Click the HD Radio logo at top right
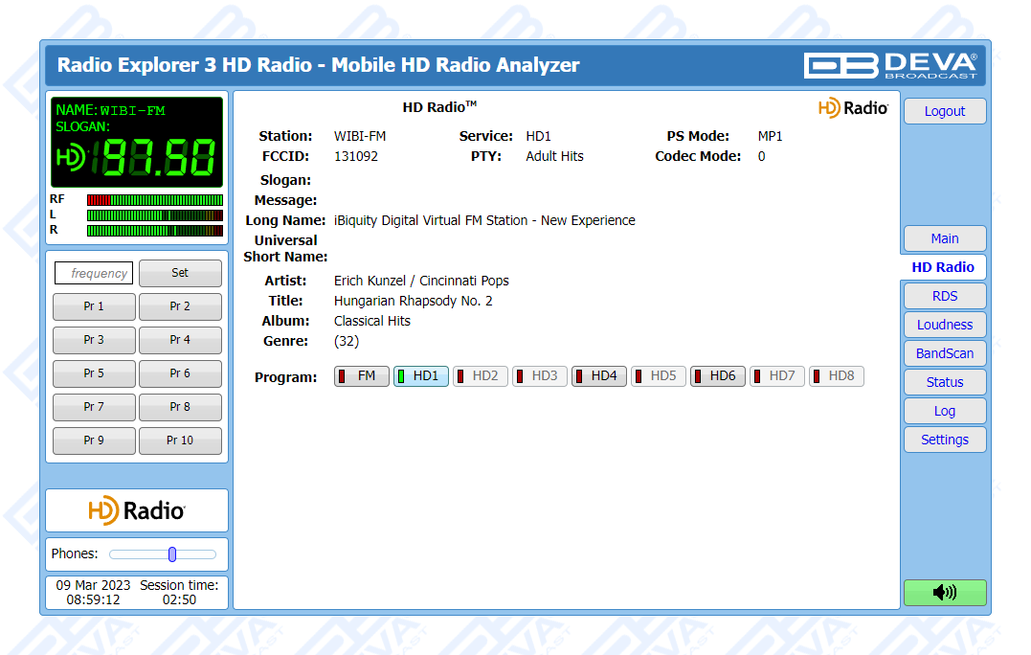 pos(853,108)
